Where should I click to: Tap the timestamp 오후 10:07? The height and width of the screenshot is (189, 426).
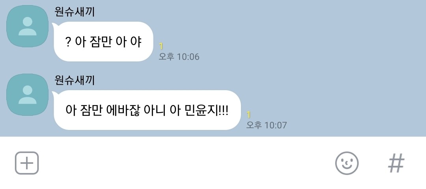click(x=267, y=125)
